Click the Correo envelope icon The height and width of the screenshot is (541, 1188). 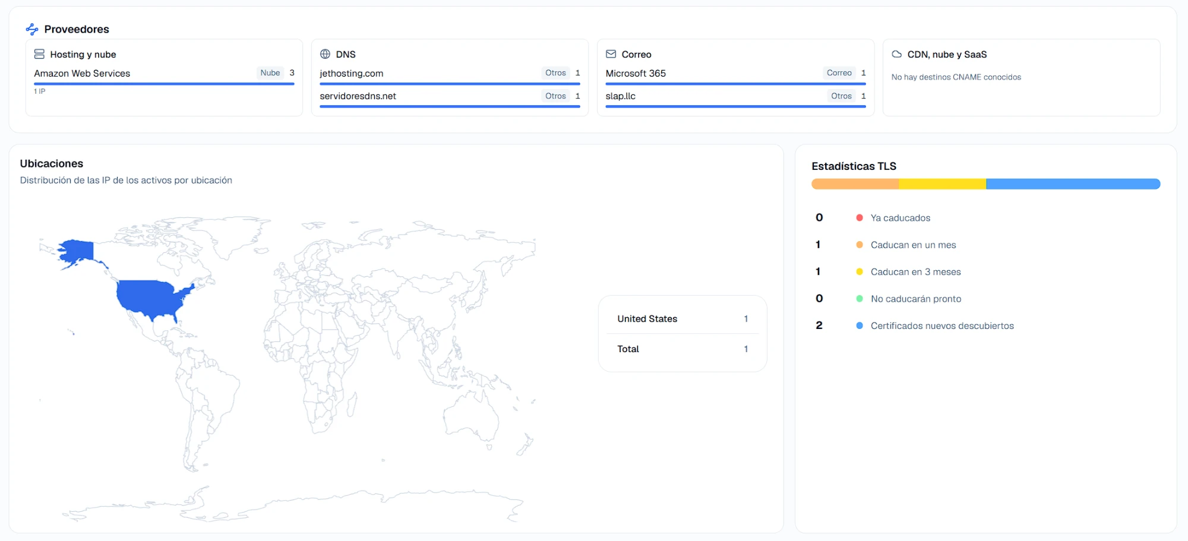coord(611,54)
